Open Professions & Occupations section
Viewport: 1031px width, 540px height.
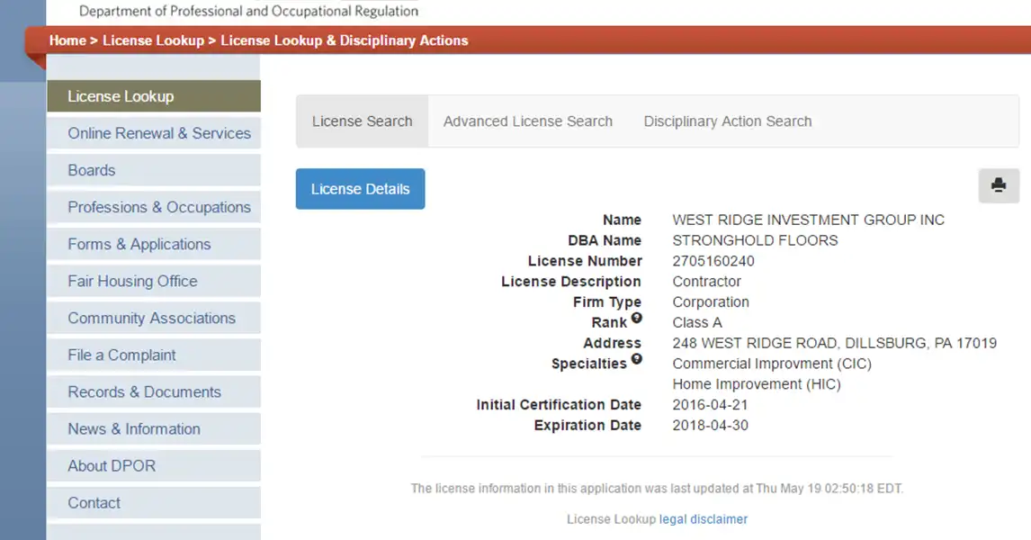tap(154, 206)
